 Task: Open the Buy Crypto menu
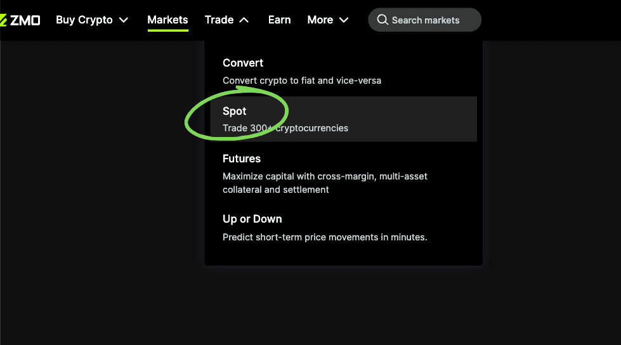click(84, 20)
